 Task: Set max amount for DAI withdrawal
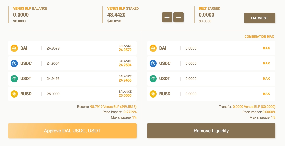click(x=266, y=48)
